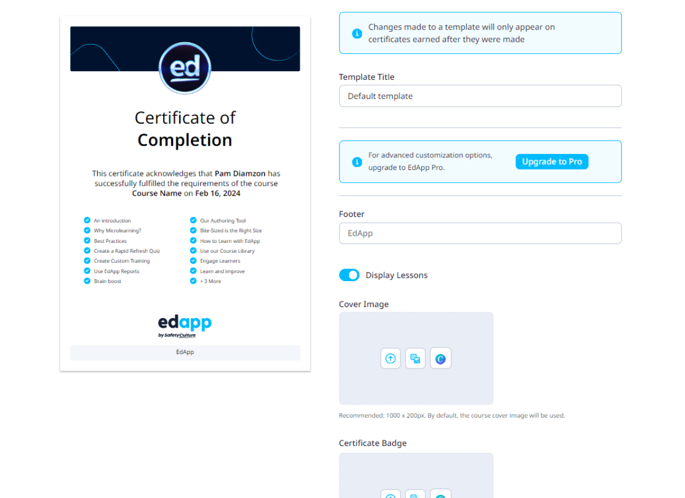Viewport: 685px width, 498px height.
Task: Click the upload icon under Certificate Badge
Action: tap(391, 495)
